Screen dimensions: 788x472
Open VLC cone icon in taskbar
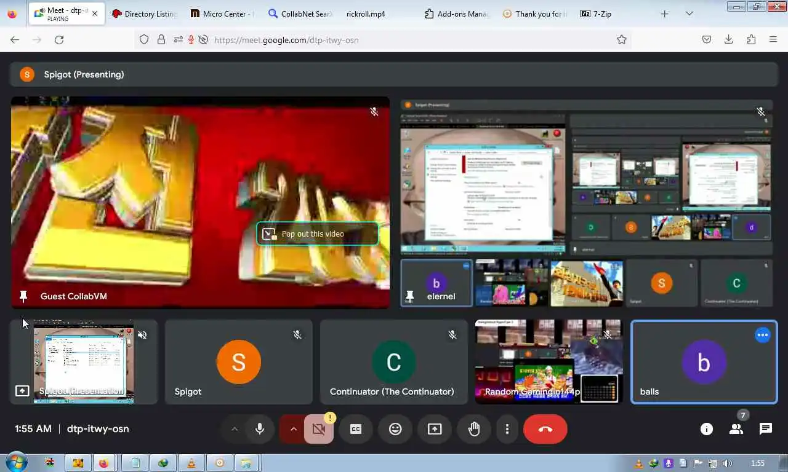coord(191,463)
